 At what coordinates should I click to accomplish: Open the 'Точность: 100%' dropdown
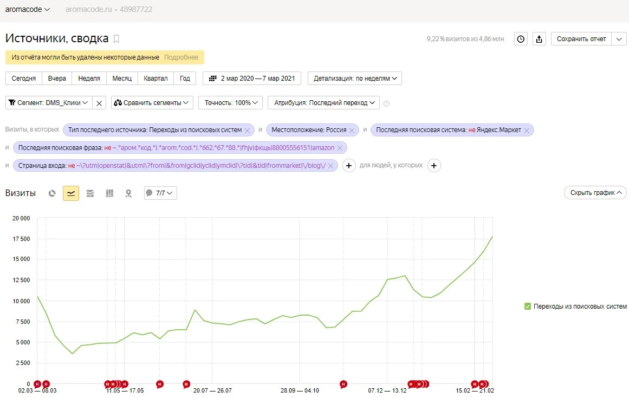pos(230,103)
